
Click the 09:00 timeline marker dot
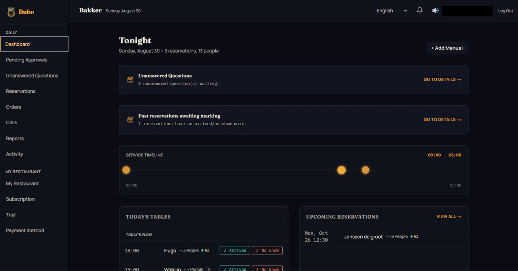pos(126,170)
